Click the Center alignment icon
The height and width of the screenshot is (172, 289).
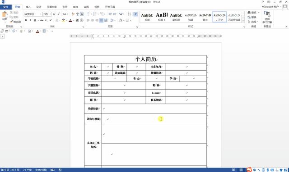click(x=92, y=20)
